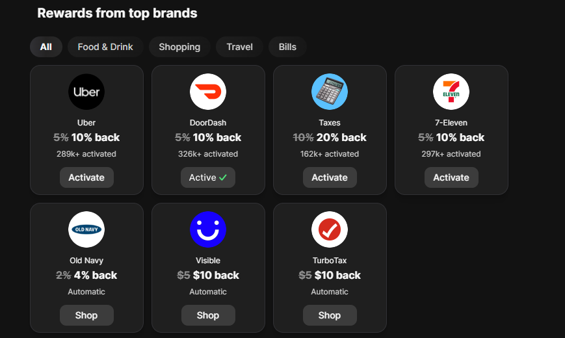The height and width of the screenshot is (338, 565).
Task: Activate the 7-Eleven reward
Action: tap(451, 177)
